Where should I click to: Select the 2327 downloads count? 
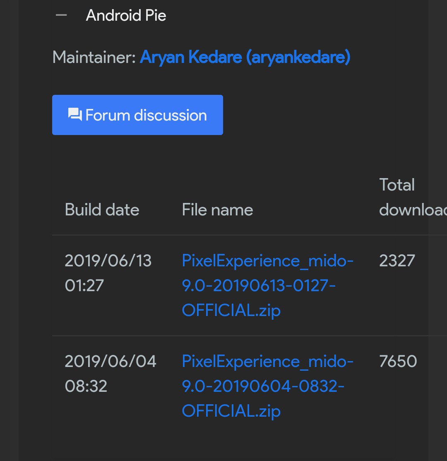[397, 261]
